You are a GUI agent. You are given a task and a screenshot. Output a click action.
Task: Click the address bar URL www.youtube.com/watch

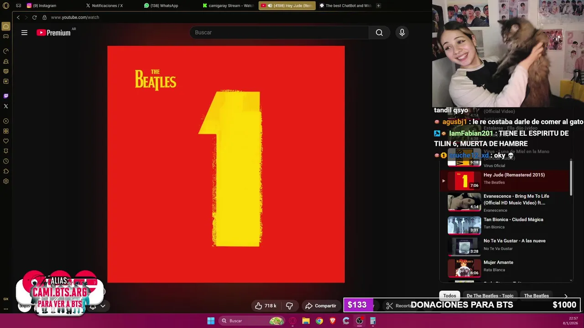click(x=75, y=17)
